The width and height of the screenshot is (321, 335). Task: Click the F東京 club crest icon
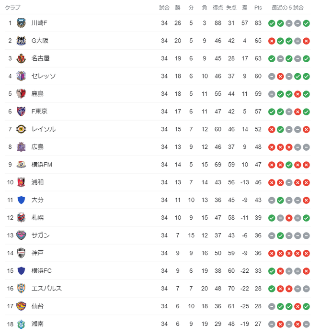[21, 112]
